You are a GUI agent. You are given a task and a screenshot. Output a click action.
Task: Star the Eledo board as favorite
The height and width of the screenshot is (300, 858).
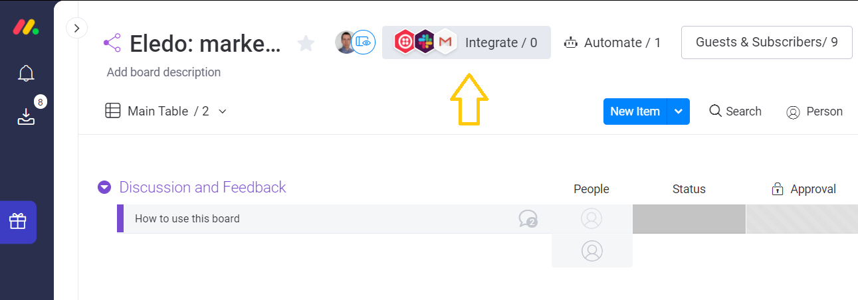tap(306, 43)
